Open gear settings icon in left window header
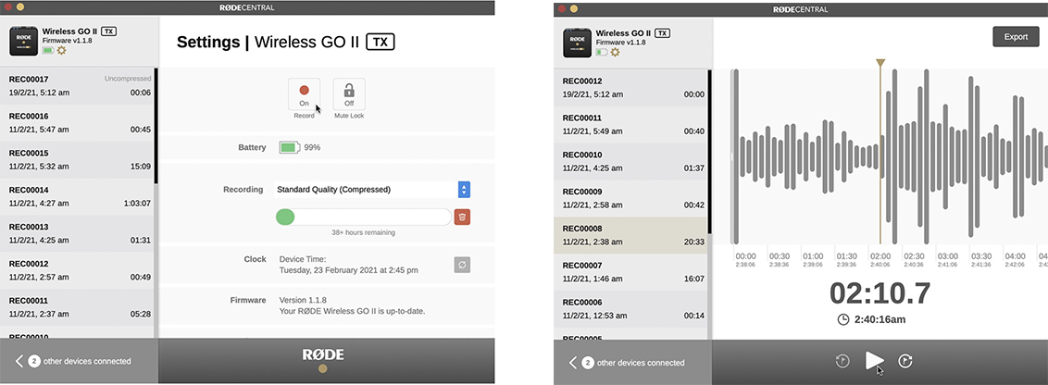Screen dimensions: 1048x385 [x=61, y=50]
